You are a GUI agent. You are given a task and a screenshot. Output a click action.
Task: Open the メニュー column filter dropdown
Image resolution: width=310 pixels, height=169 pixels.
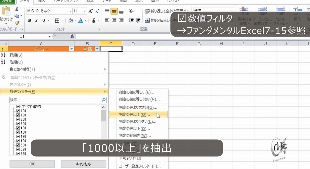click(71, 49)
